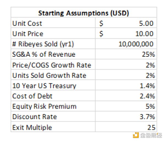Click the 金色财经 watermark text

click(x=150, y=135)
